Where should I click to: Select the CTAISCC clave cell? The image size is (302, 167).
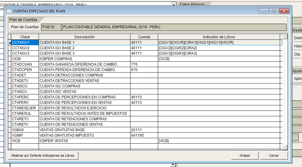point(25,86)
